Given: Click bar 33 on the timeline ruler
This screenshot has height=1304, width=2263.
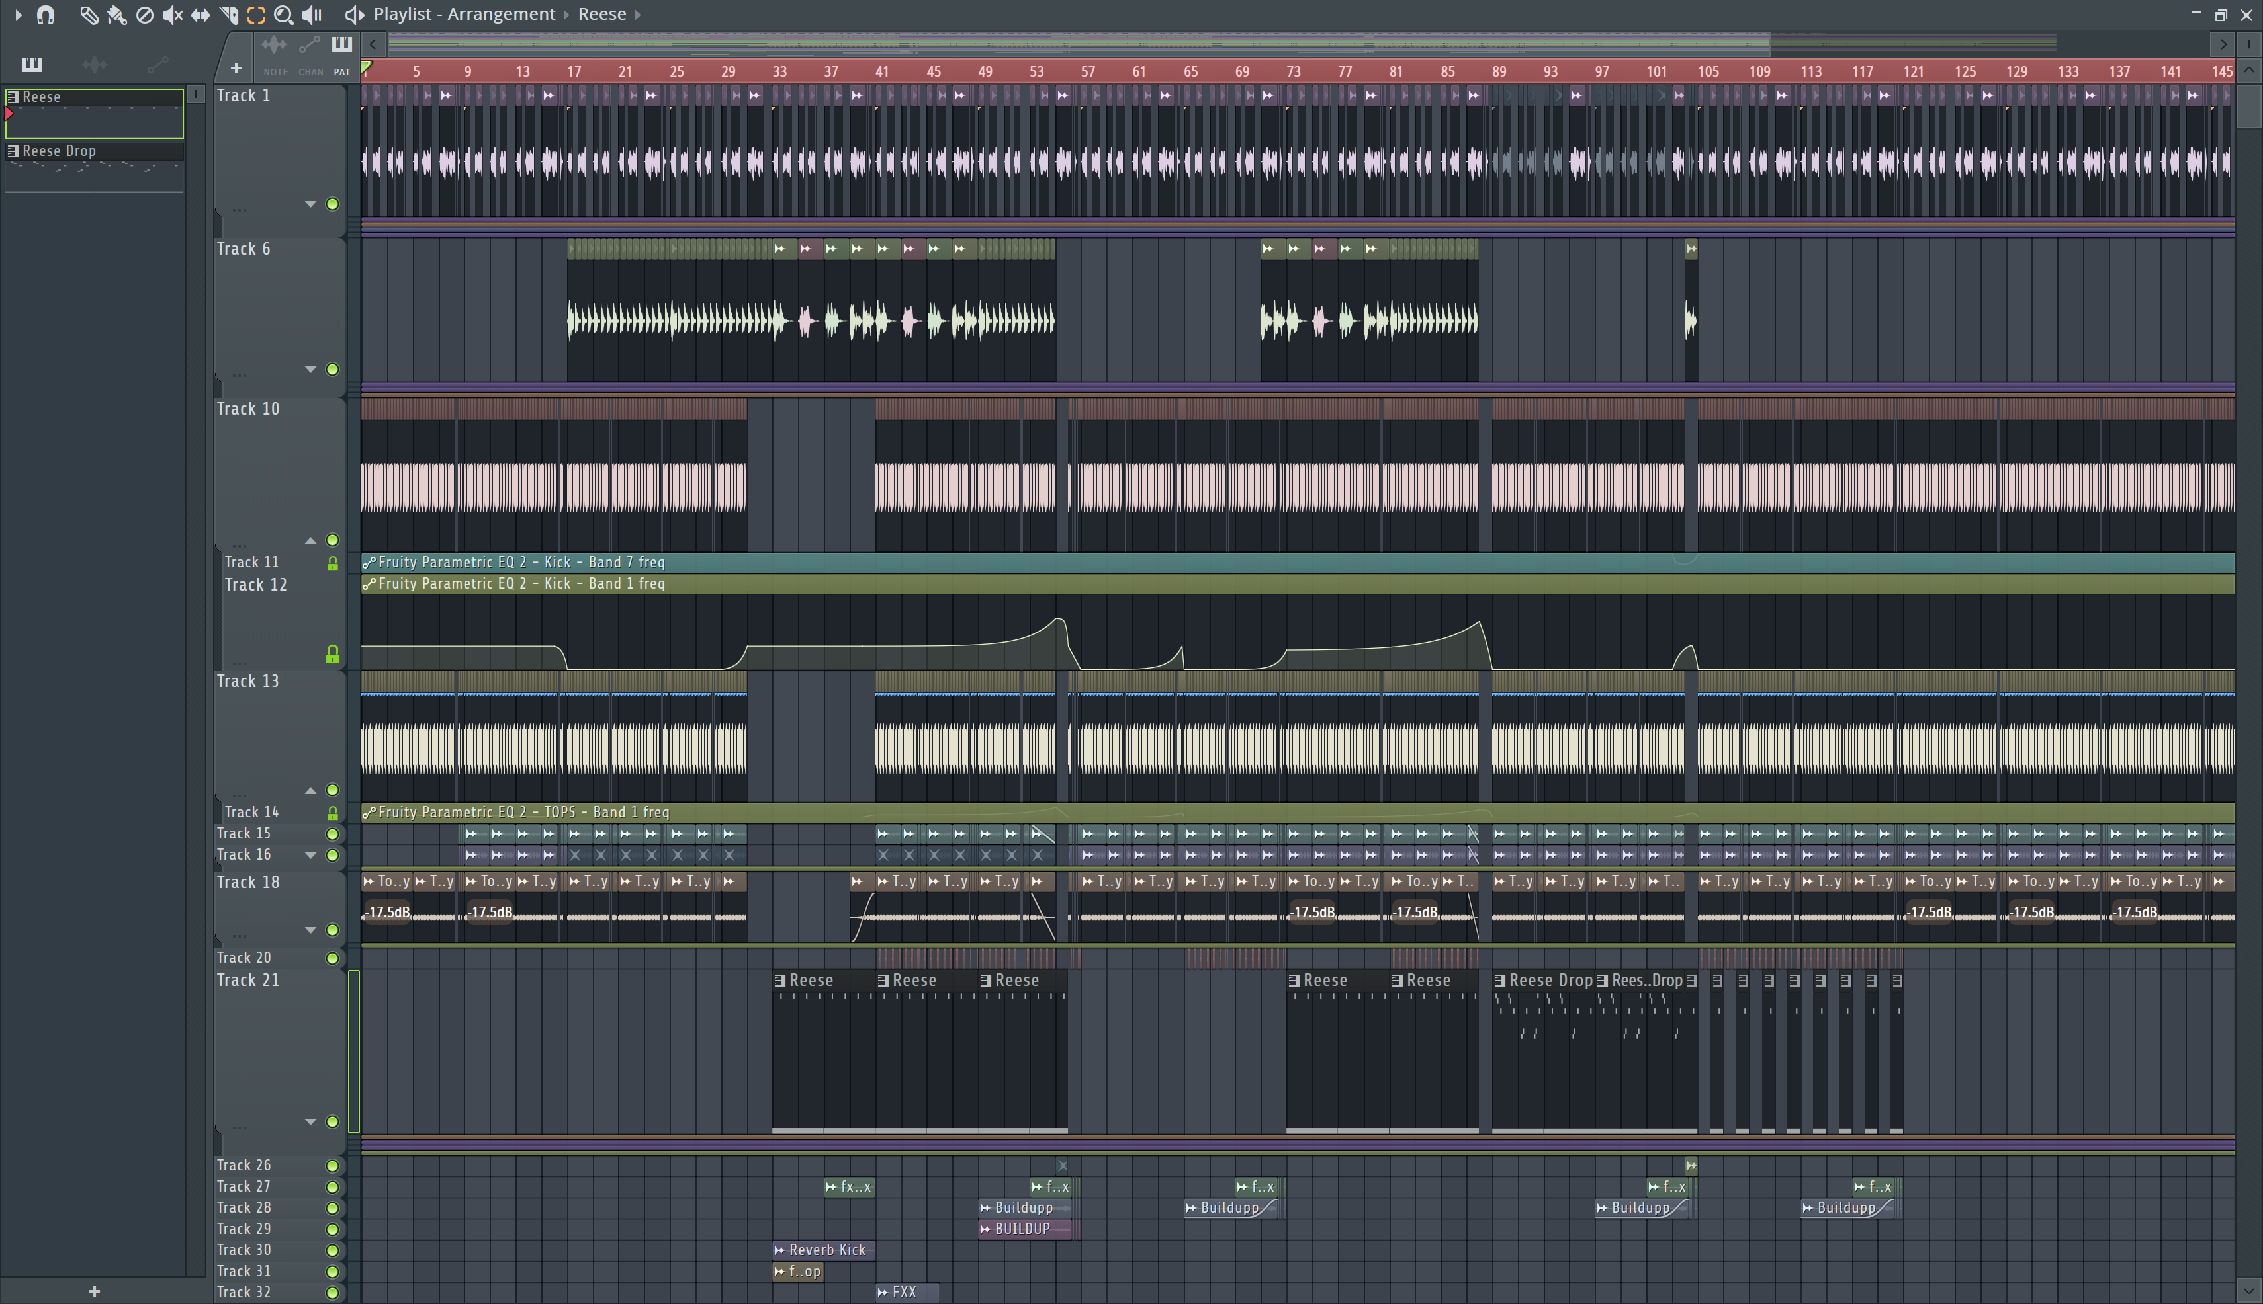Looking at the screenshot, I should (779, 71).
